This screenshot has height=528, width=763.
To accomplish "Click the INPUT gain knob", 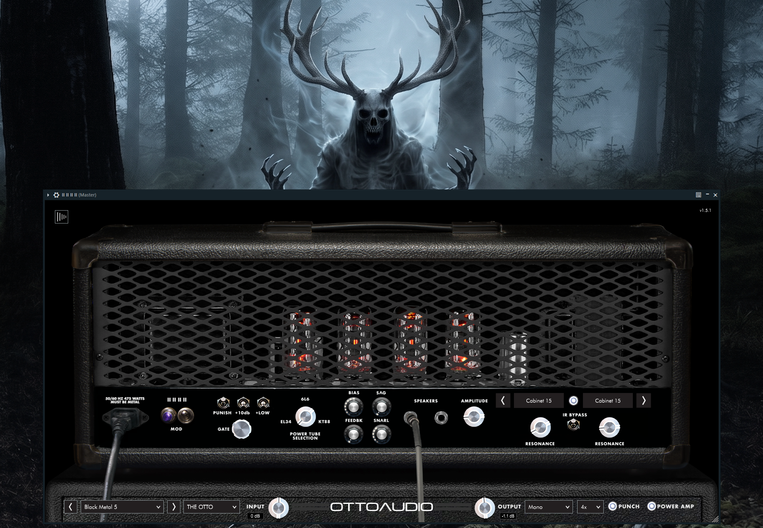I will (279, 508).
